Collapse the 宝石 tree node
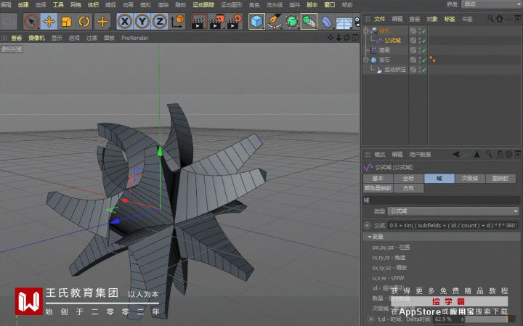Screen dimensions: 523x326 [x=366, y=60]
